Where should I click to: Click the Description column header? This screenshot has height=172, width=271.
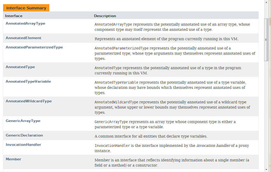pos(105,16)
